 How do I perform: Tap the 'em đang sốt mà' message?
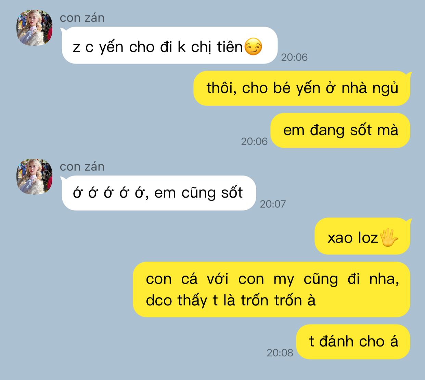[340, 130]
